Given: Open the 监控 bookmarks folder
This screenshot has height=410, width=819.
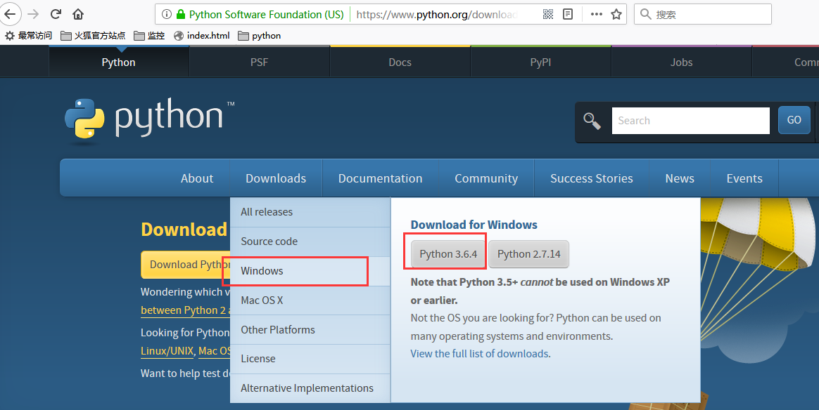Looking at the screenshot, I should (149, 35).
